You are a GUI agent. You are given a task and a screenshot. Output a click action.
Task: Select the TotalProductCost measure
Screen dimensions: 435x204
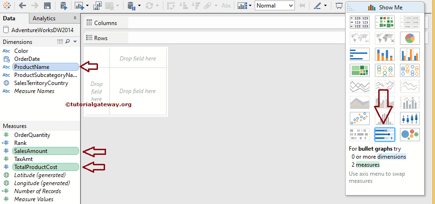pos(45,167)
